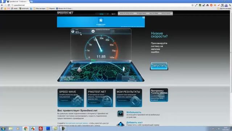Click the speedtest.net address bar
The image size is (232, 131).
point(101,5)
